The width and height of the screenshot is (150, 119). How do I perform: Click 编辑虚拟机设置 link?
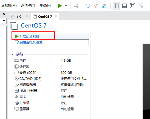[31, 42]
